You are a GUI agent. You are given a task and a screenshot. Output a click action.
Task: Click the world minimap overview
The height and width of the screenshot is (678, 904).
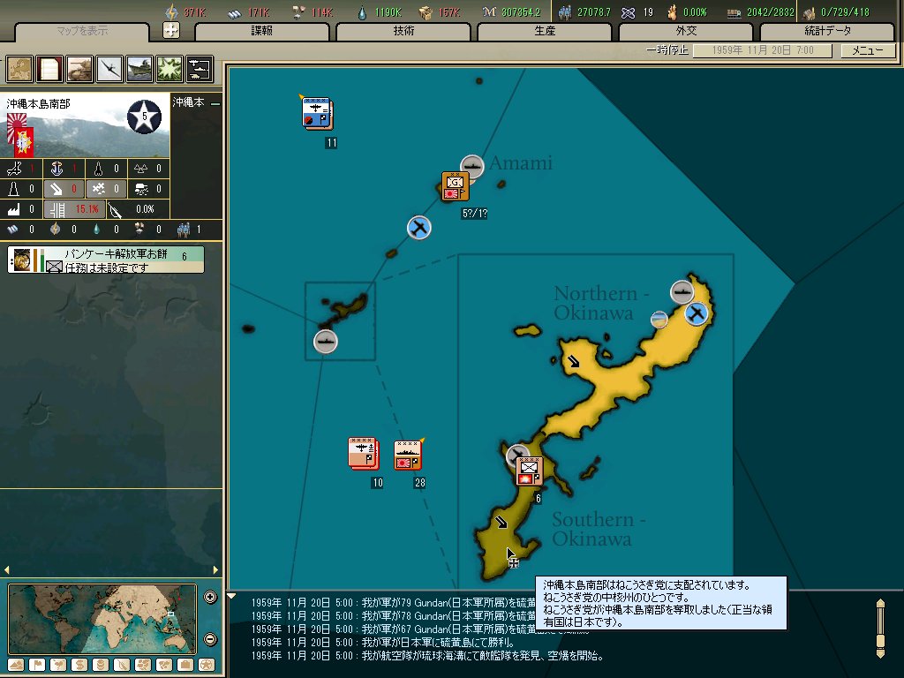tap(102, 619)
